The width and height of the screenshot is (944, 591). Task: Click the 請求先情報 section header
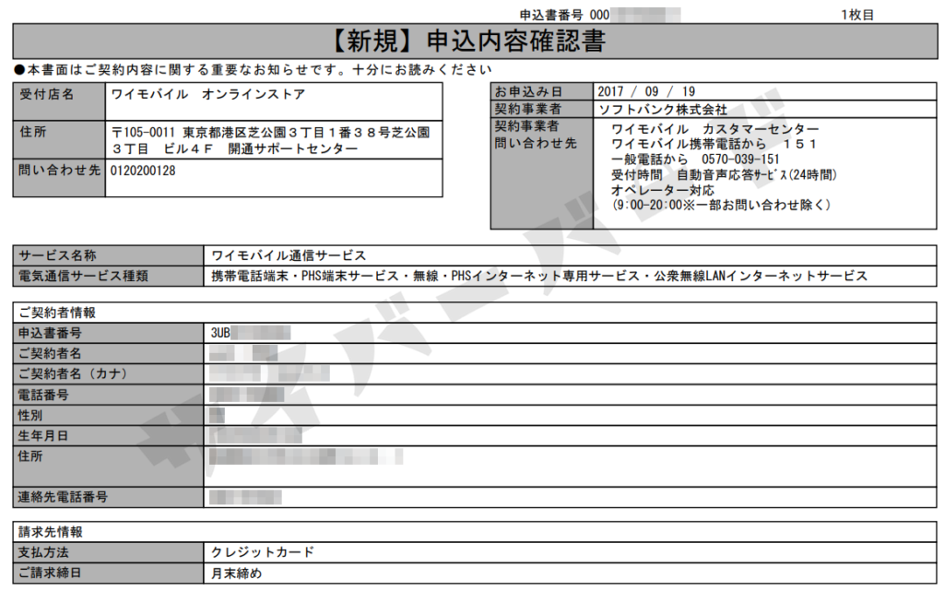tap(51, 532)
